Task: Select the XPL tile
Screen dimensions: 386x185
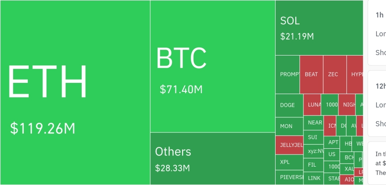Action: (x=289, y=162)
